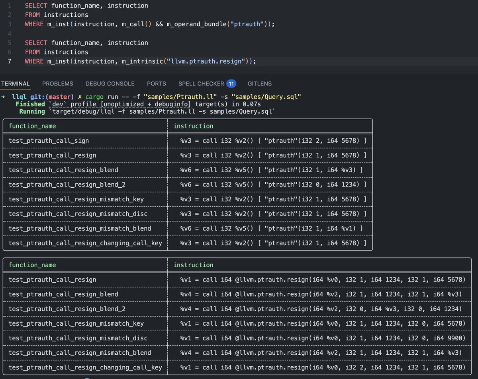Screen dimensions: 478x379
Task: Click the instruction header of the second table
Action: pos(193,265)
